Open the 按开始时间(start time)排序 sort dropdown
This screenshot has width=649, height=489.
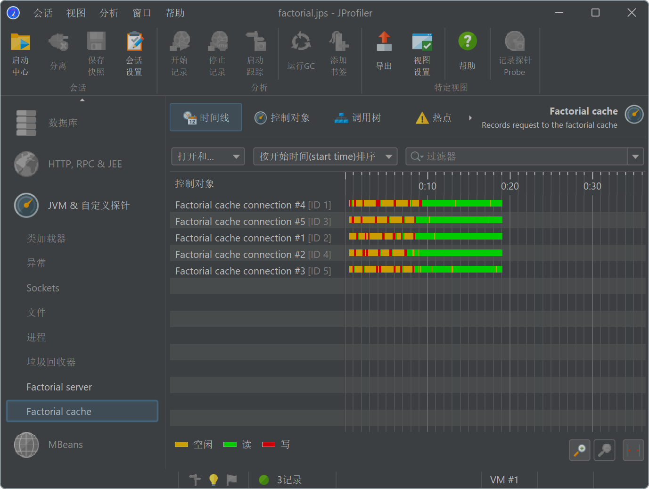point(325,157)
